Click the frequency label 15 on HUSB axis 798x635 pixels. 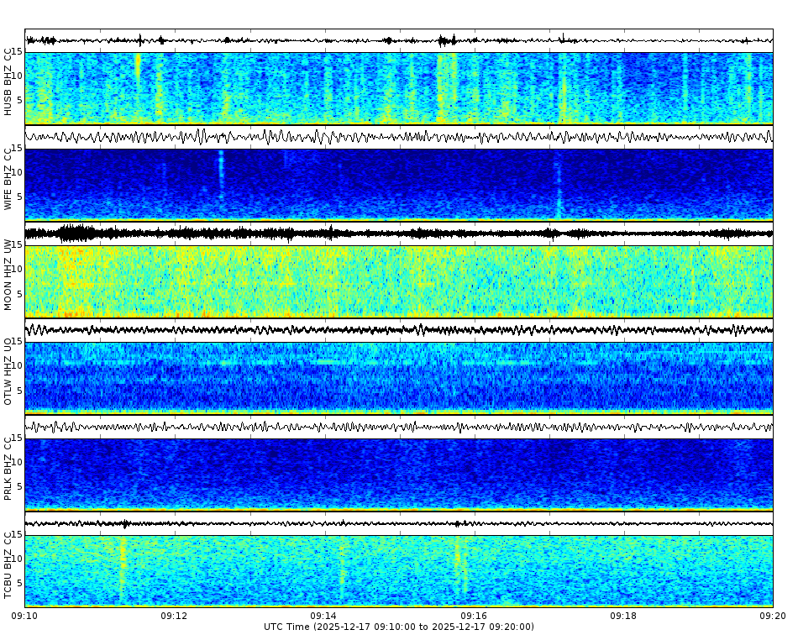[18, 52]
